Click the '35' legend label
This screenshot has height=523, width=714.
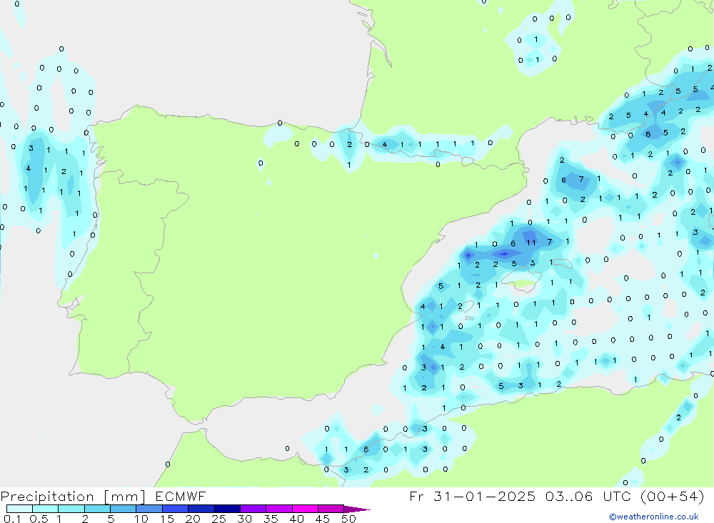(x=271, y=519)
